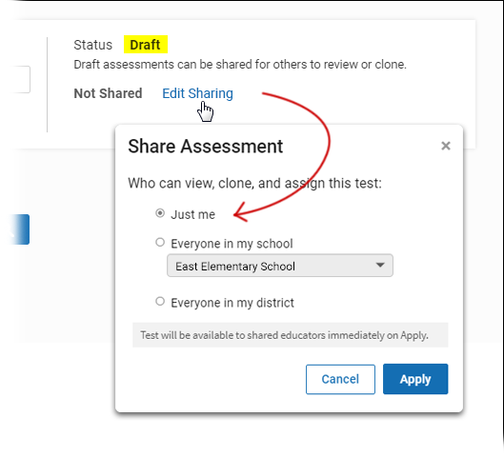The width and height of the screenshot is (504, 457).
Task: Click the Share Assessment dialog title
Action: point(206,147)
